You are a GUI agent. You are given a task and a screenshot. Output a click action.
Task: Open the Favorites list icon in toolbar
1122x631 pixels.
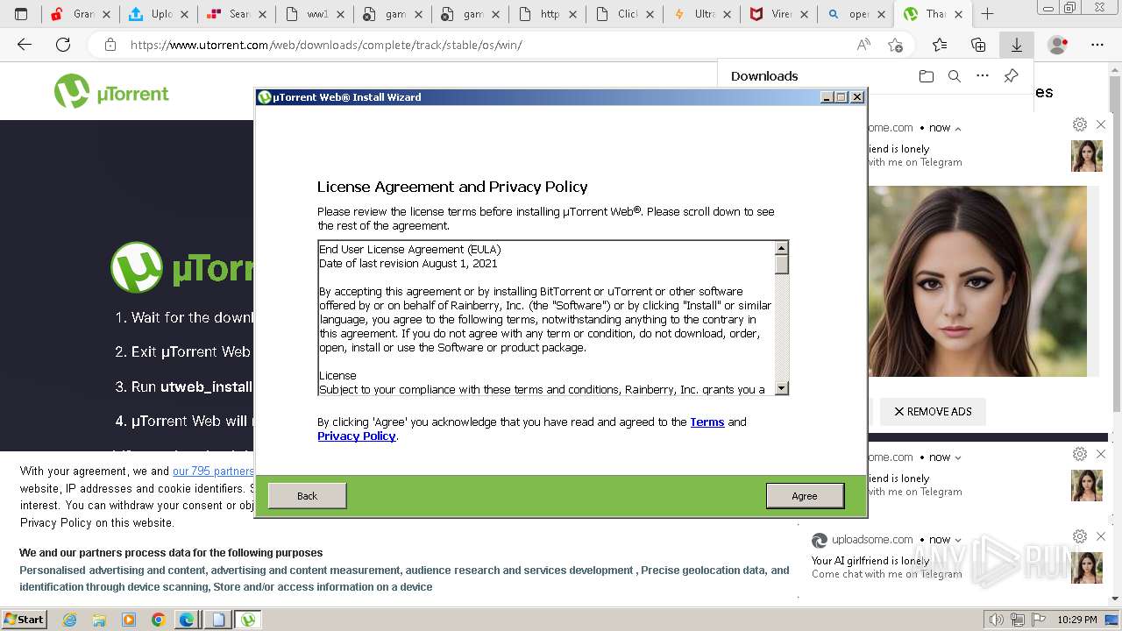940,45
